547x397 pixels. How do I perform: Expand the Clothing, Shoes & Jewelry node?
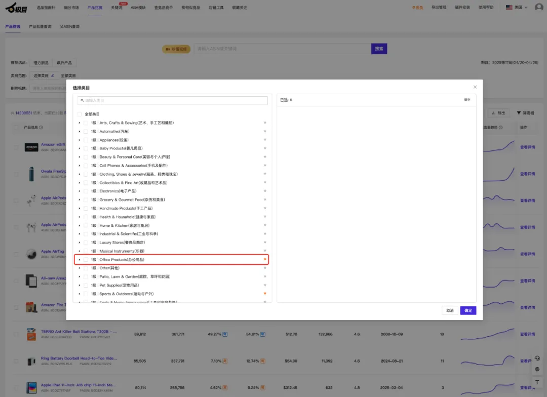pos(80,174)
